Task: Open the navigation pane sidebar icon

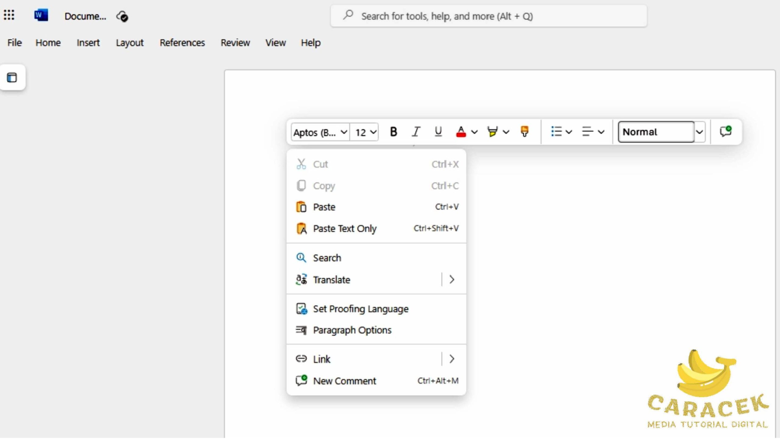Action: (12, 77)
